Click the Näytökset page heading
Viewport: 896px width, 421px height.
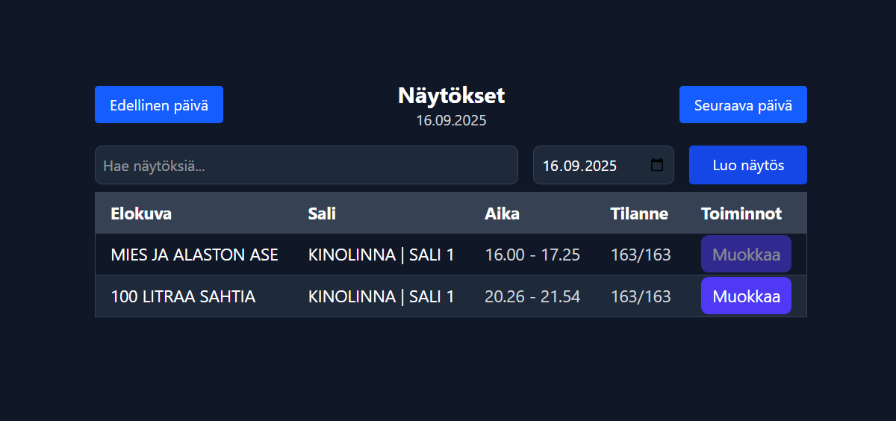click(451, 96)
